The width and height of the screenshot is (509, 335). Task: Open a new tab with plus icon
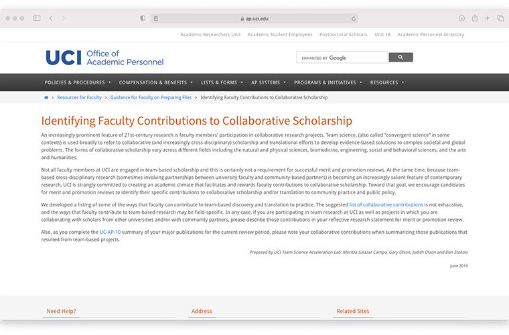pos(488,18)
